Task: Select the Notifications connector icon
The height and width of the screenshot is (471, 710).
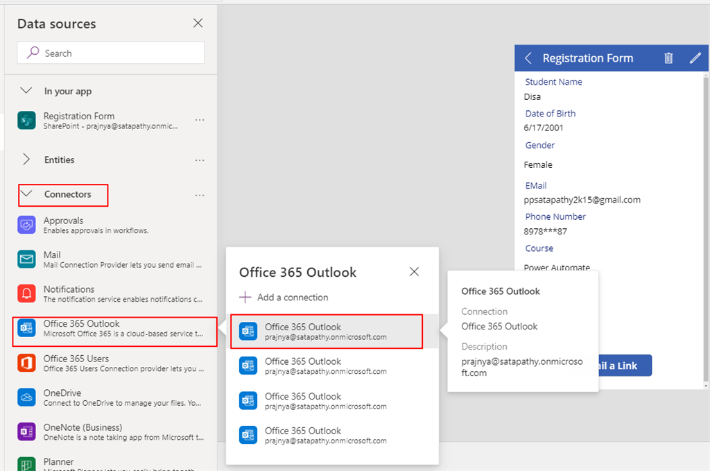Action: pyautogui.click(x=26, y=293)
